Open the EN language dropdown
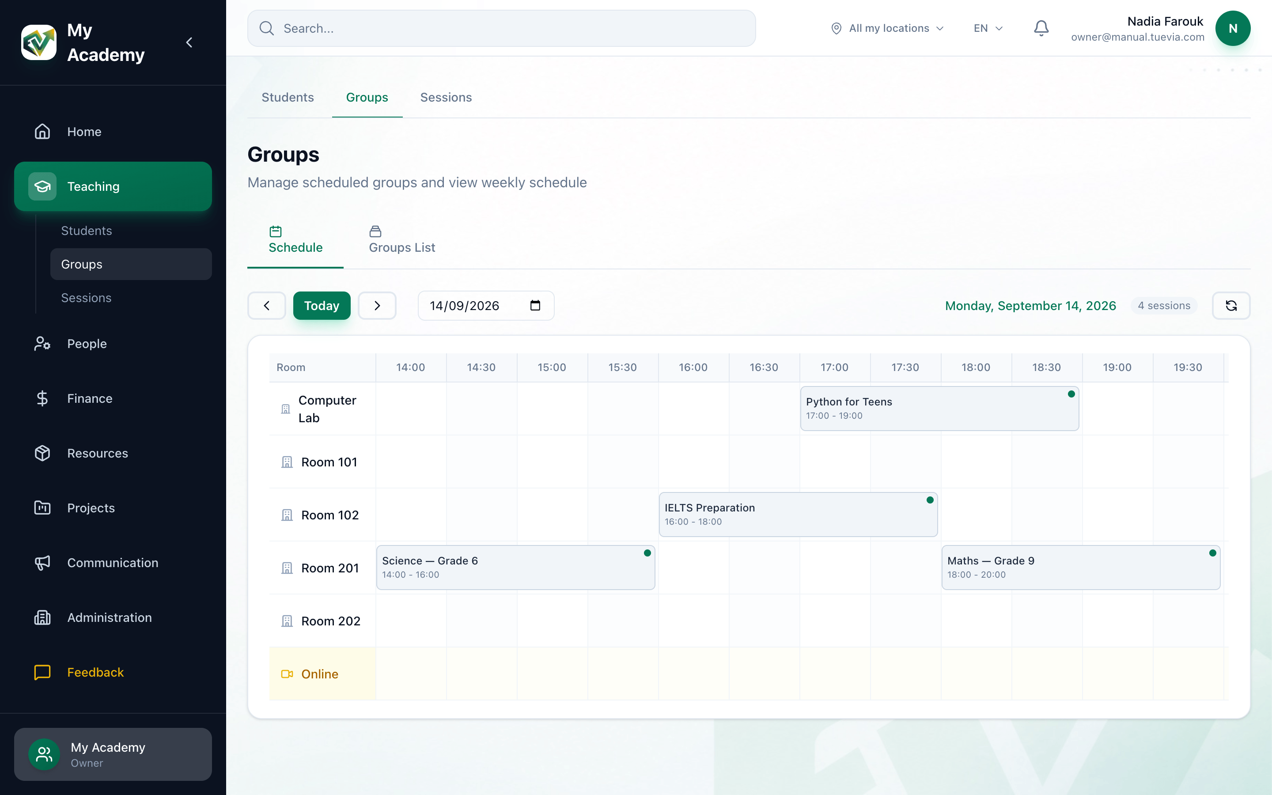Image resolution: width=1272 pixels, height=795 pixels. (988, 28)
